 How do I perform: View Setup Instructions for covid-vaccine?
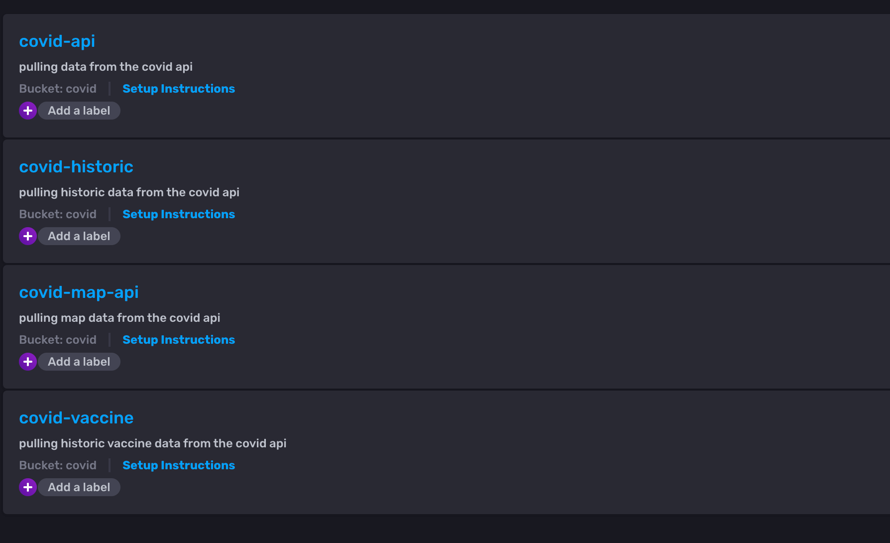[x=179, y=465]
